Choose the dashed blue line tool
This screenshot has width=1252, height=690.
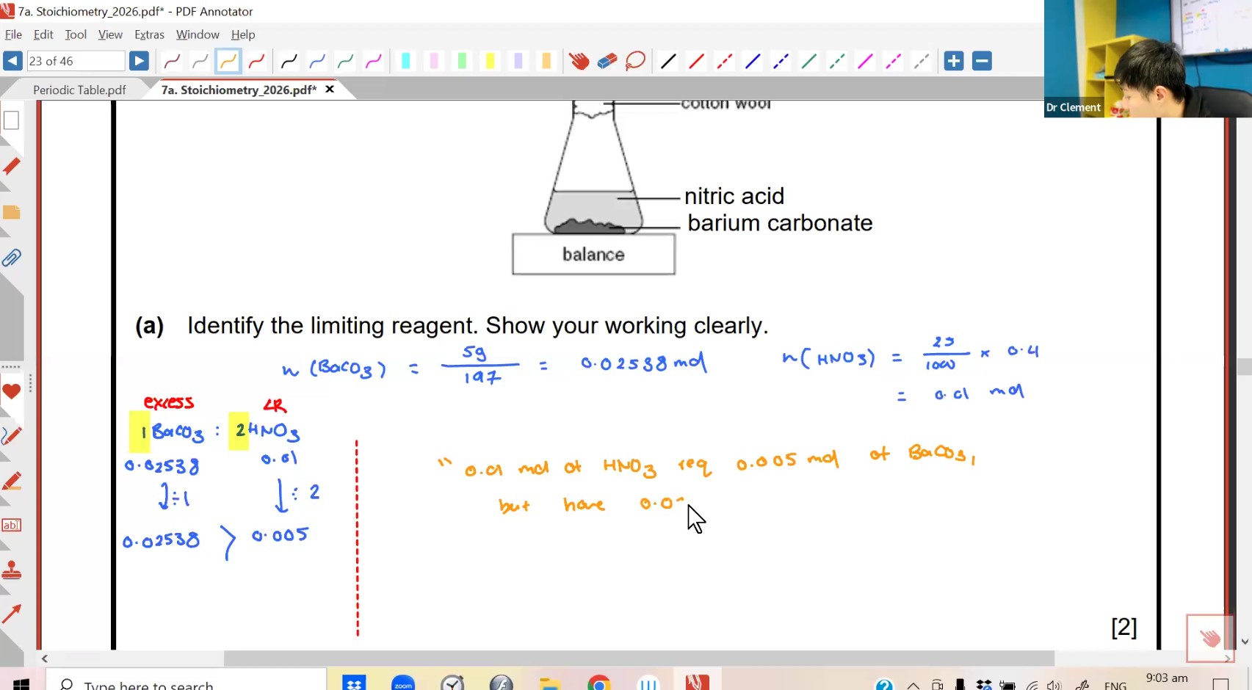(781, 61)
